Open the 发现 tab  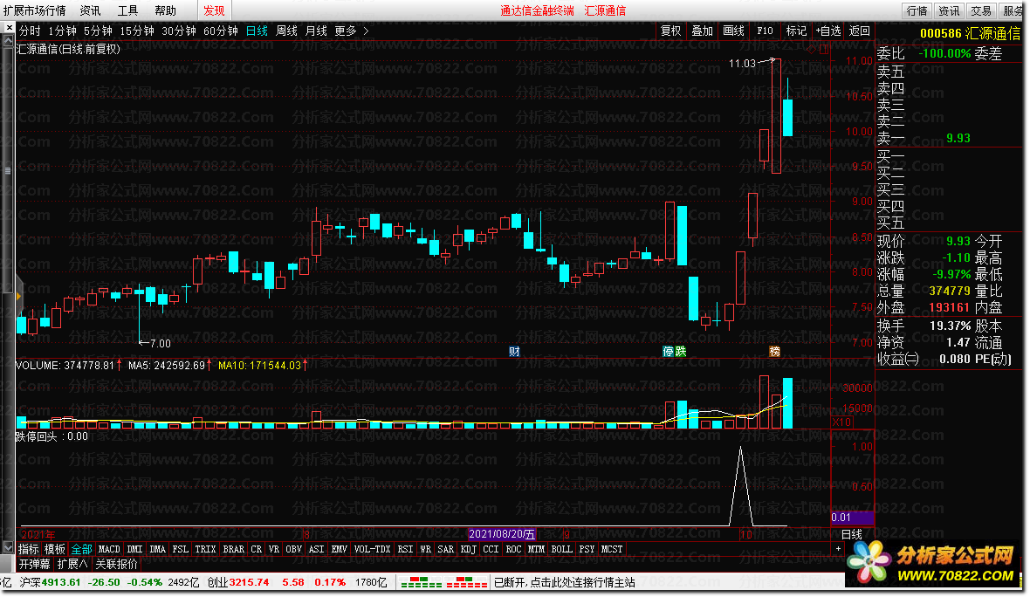pyautogui.click(x=214, y=10)
